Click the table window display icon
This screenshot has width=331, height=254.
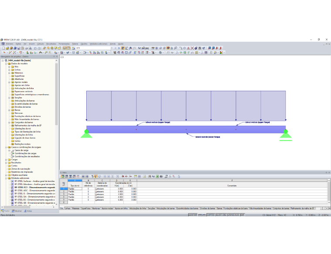pos(68,48)
